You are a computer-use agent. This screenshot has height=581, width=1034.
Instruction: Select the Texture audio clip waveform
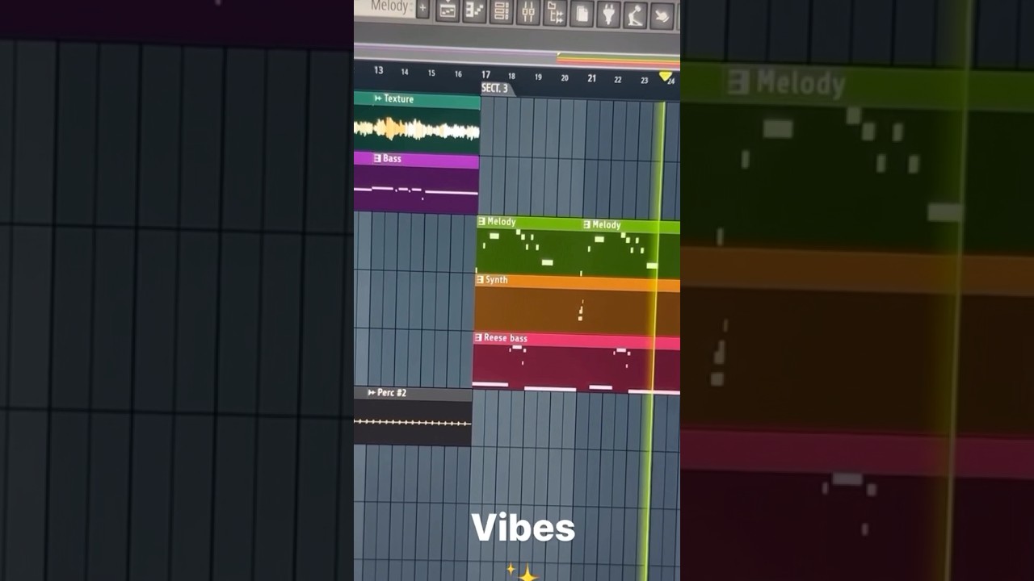click(x=417, y=129)
